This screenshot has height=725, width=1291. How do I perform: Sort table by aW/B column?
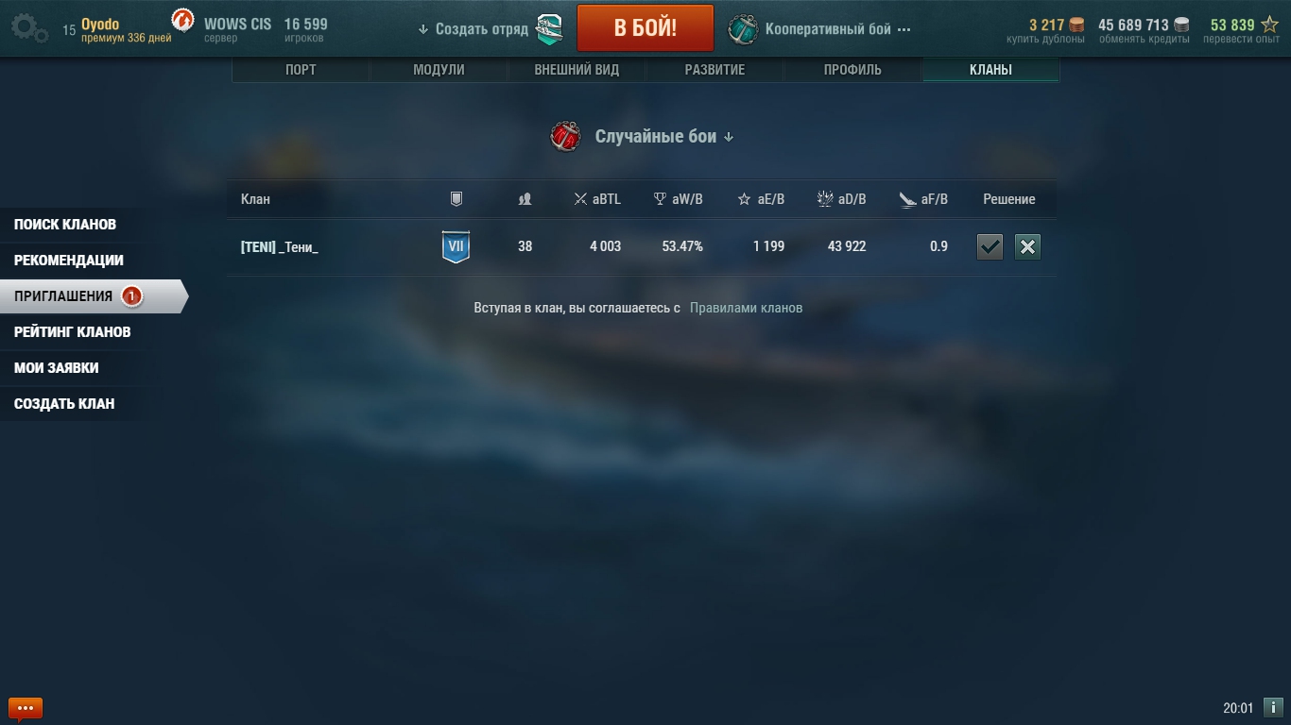[678, 199]
